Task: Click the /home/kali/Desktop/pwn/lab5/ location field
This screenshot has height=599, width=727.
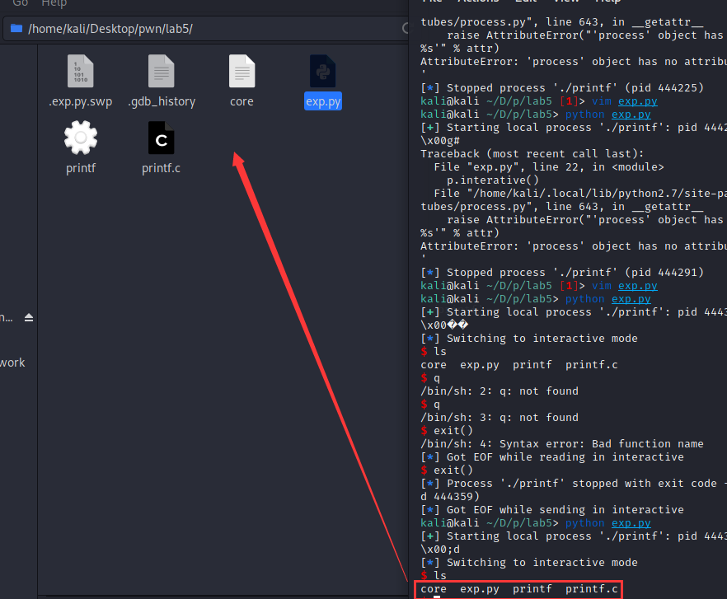Action: tap(206, 29)
